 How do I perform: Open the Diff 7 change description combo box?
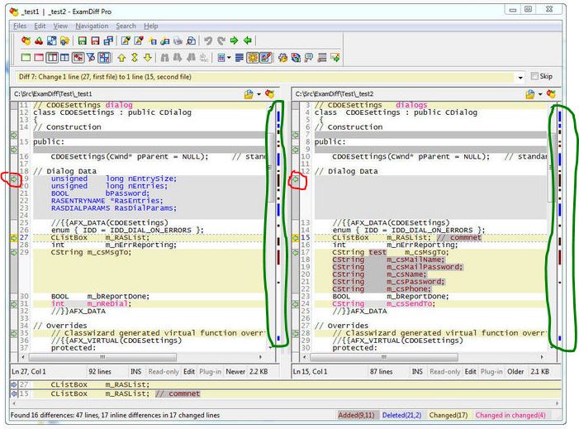pyautogui.click(x=270, y=77)
